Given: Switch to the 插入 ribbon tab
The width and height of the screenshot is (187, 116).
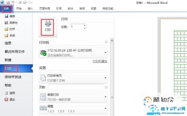Looking at the screenshot, I should click(x=30, y=9).
